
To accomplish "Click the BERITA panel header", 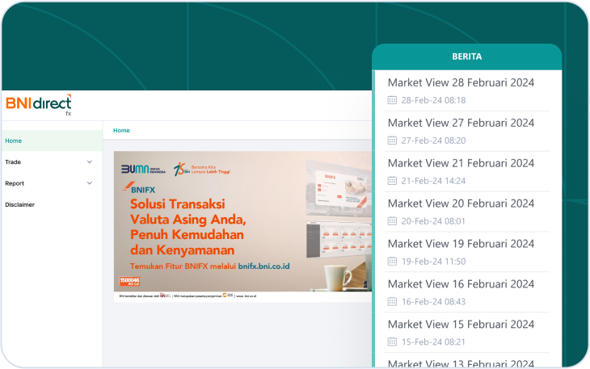I will [x=466, y=57].
